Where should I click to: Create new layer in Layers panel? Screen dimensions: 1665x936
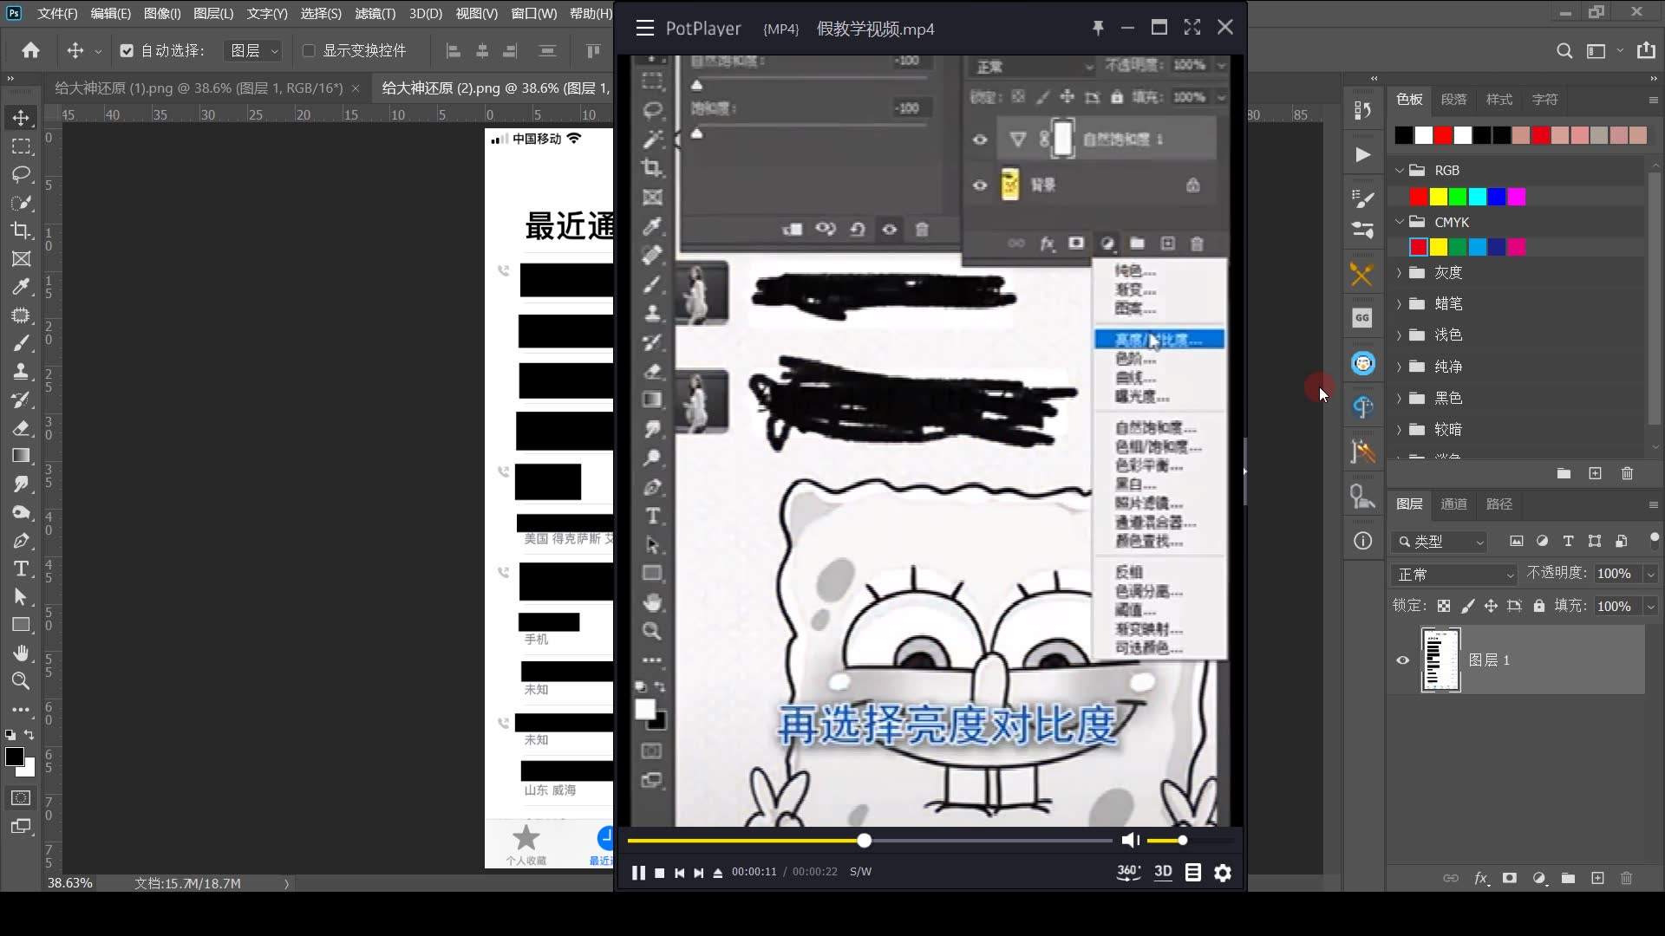pyautogui.click(x=1597, y=878)
